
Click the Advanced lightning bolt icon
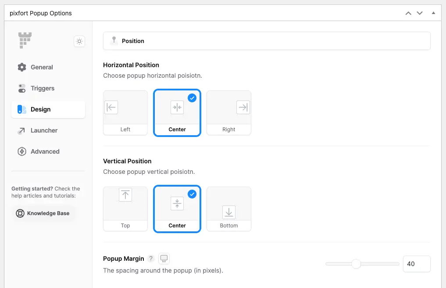pos(22,151)
